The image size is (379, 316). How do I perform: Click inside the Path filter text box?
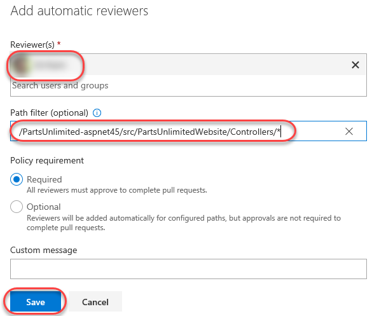[188, 131]
